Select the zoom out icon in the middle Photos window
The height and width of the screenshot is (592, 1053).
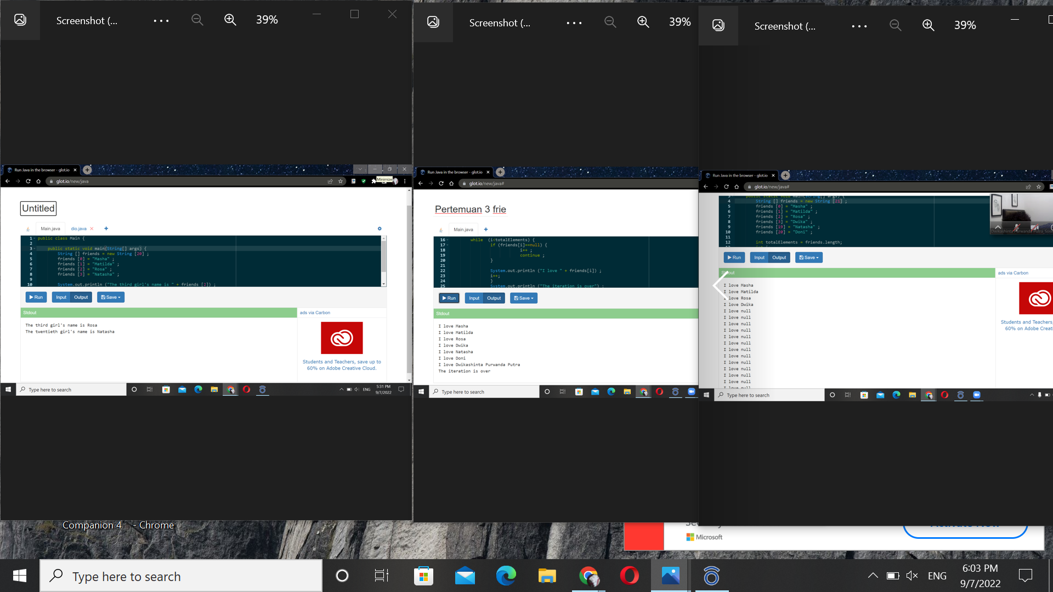(x=610, y=23)
